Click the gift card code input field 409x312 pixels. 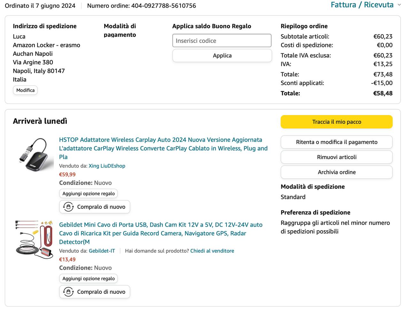(x=222, y=41)
